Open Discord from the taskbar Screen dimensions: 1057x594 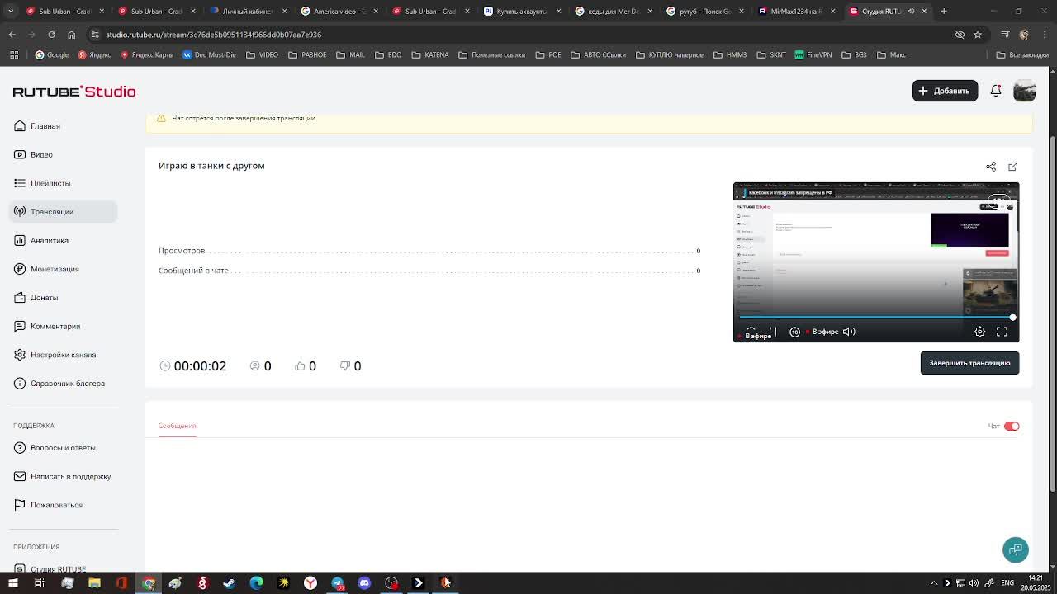pos(364,583)
